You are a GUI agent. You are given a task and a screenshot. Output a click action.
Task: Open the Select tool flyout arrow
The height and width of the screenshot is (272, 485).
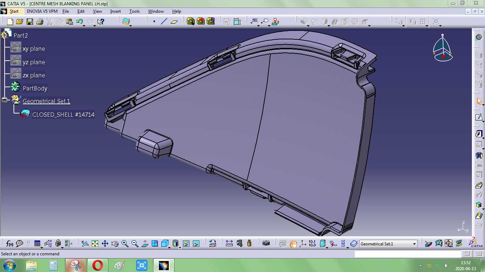[483, 105]
